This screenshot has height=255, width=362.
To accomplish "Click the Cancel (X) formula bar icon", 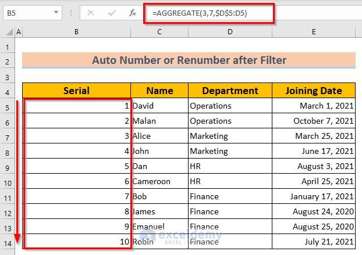I will pos(90,12).
